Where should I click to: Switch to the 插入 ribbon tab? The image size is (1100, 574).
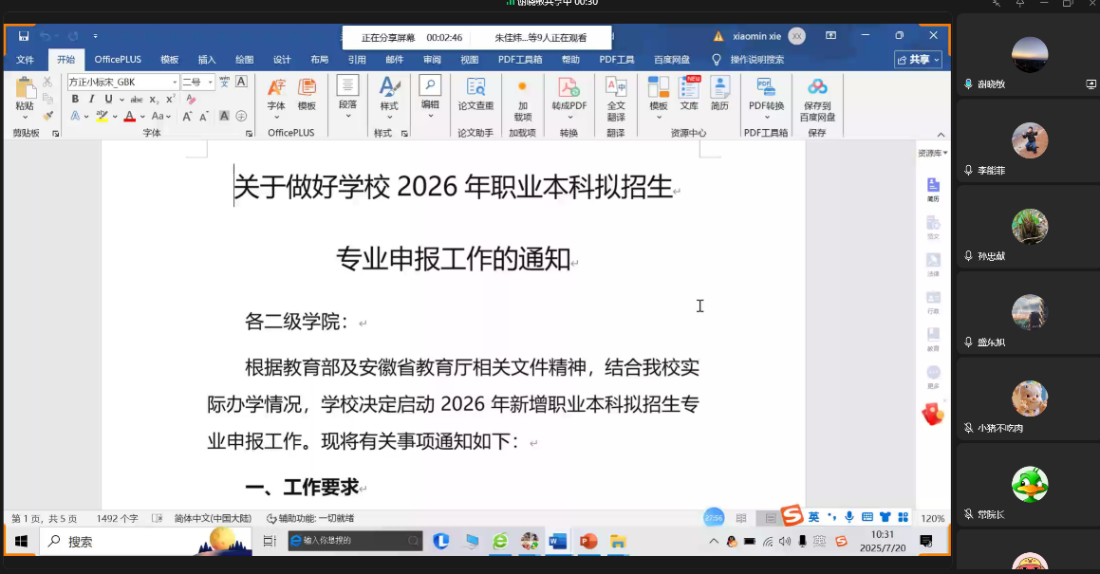pos(207,60)
